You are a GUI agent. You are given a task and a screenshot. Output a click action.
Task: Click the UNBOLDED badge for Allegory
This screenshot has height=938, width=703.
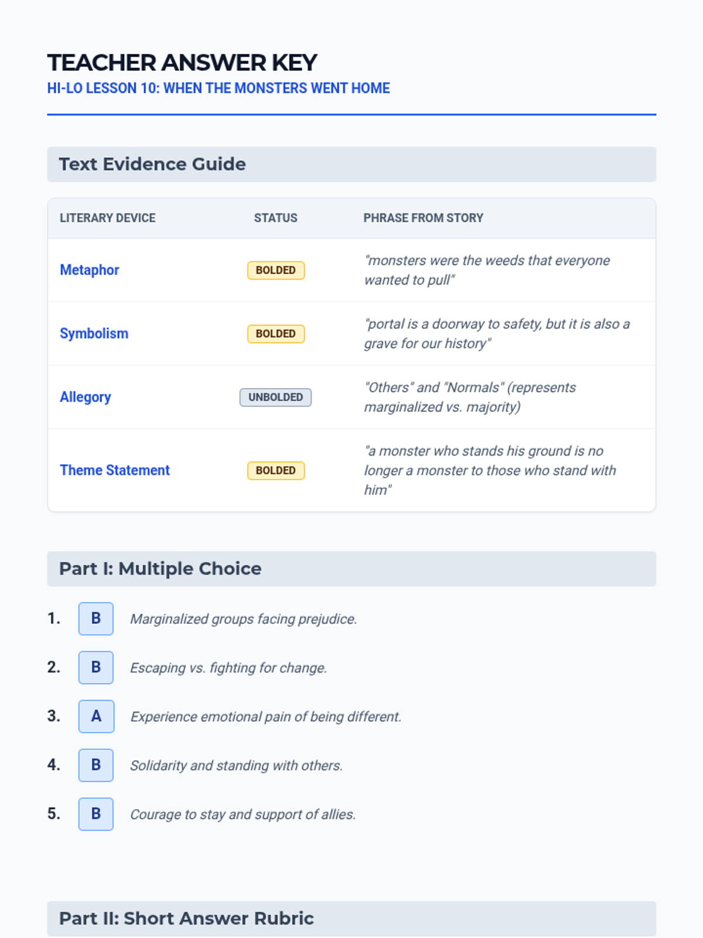pos(275,397)
